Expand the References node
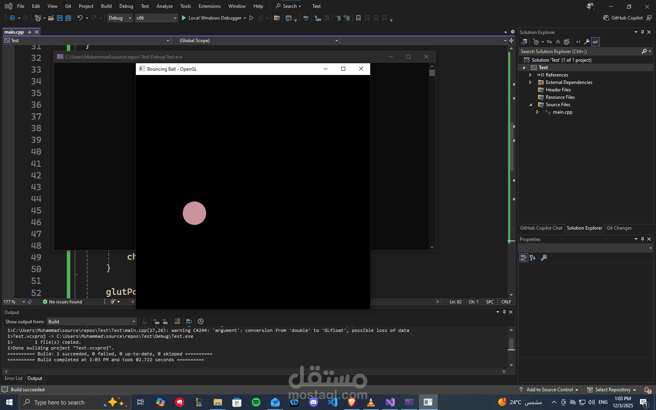Viewport: 656px width, 410px height. point(530,75)
